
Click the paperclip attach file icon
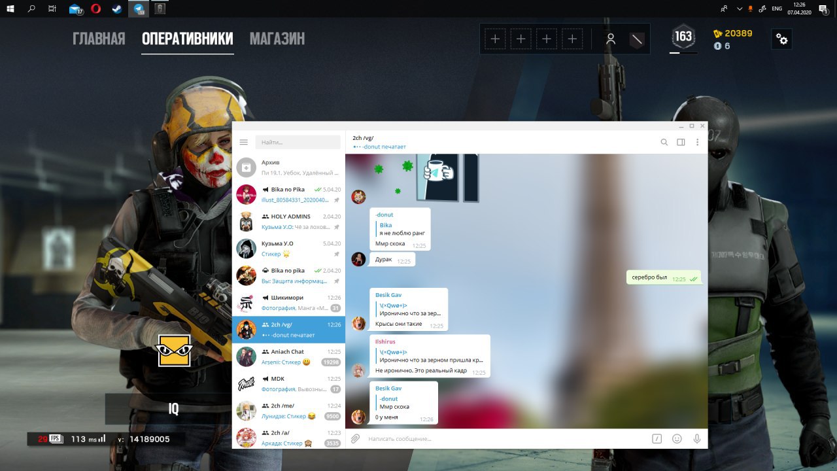point(356,439)
